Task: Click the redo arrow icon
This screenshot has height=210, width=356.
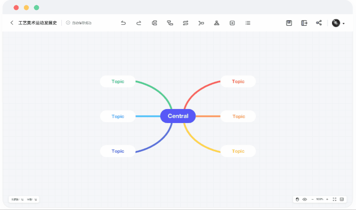Action: [x=139, y=23]
